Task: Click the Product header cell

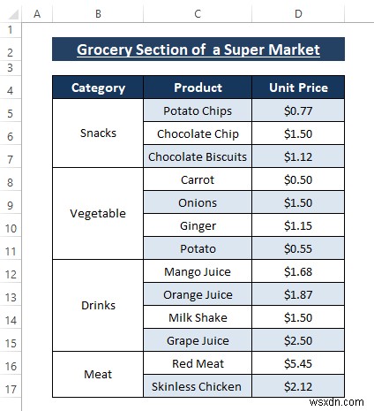Action: tap(198, 88)
